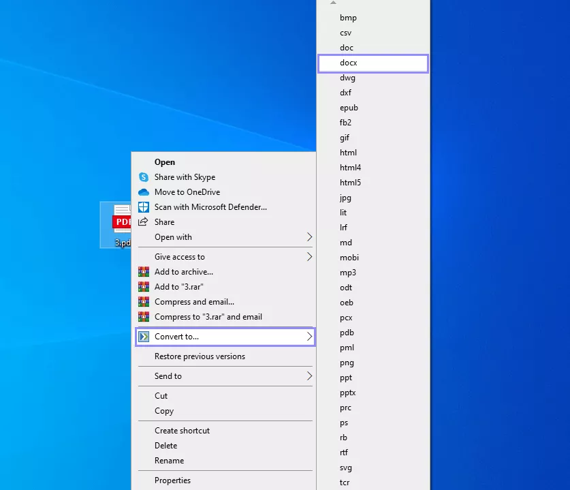Click the WinRAR icon beside Add to 3.rar

tap(143, 287)
